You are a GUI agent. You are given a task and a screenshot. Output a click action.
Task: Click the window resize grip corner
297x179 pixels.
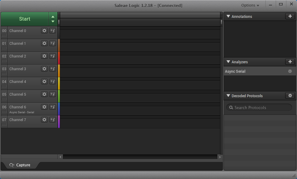294,176
